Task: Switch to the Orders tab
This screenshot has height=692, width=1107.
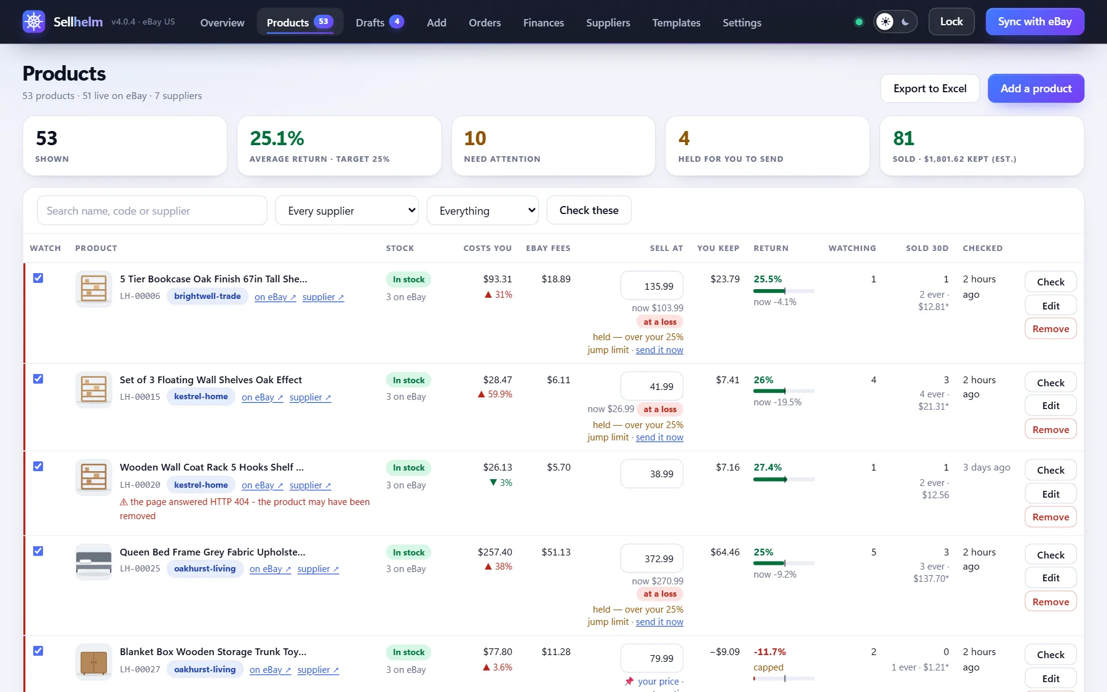Action: pos(485,23)
